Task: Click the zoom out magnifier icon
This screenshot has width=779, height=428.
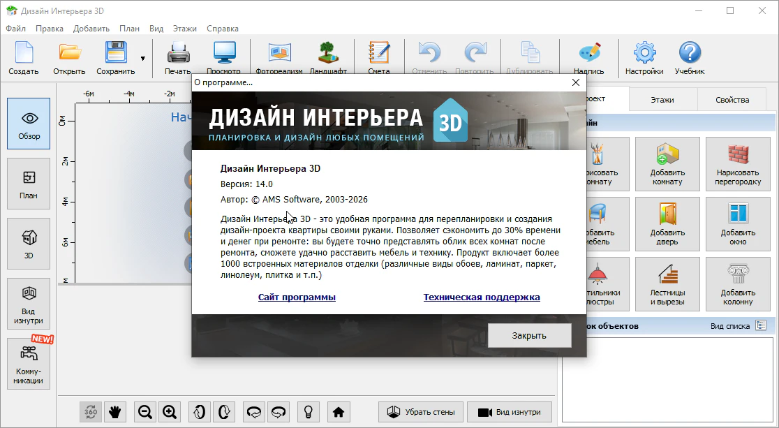Action: 145,412
